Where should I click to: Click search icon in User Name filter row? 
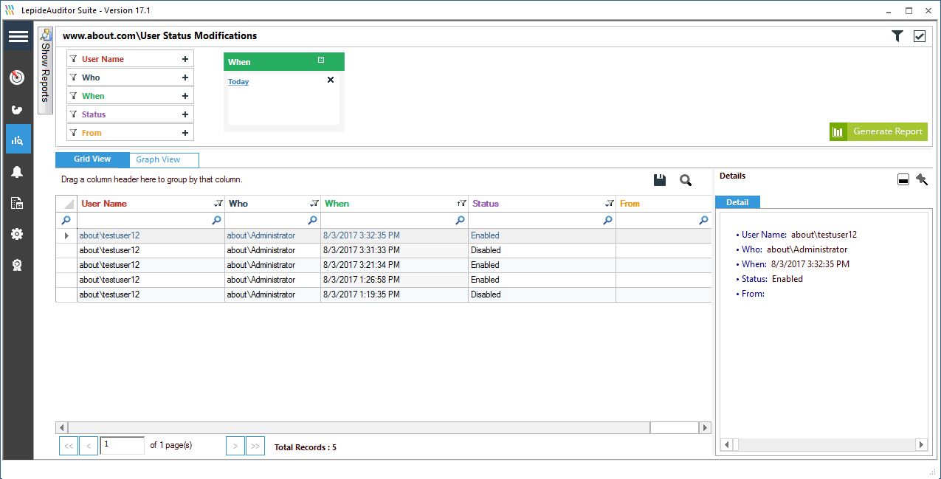tap(216, 220)
